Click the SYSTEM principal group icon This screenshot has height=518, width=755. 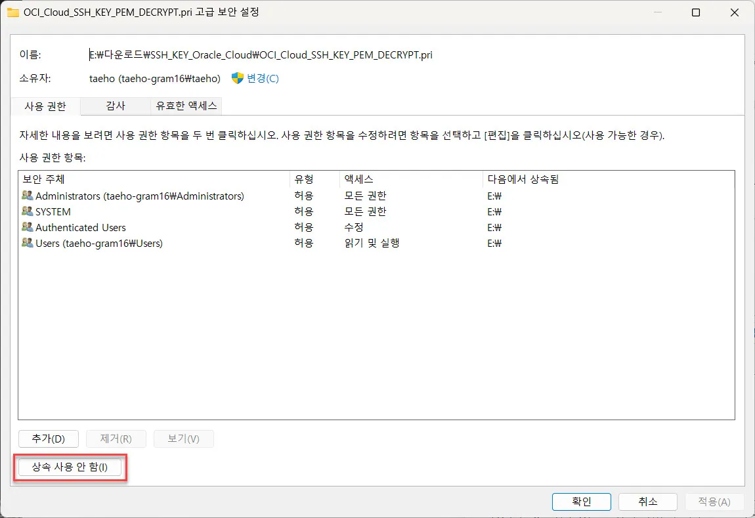click(28, 211)
